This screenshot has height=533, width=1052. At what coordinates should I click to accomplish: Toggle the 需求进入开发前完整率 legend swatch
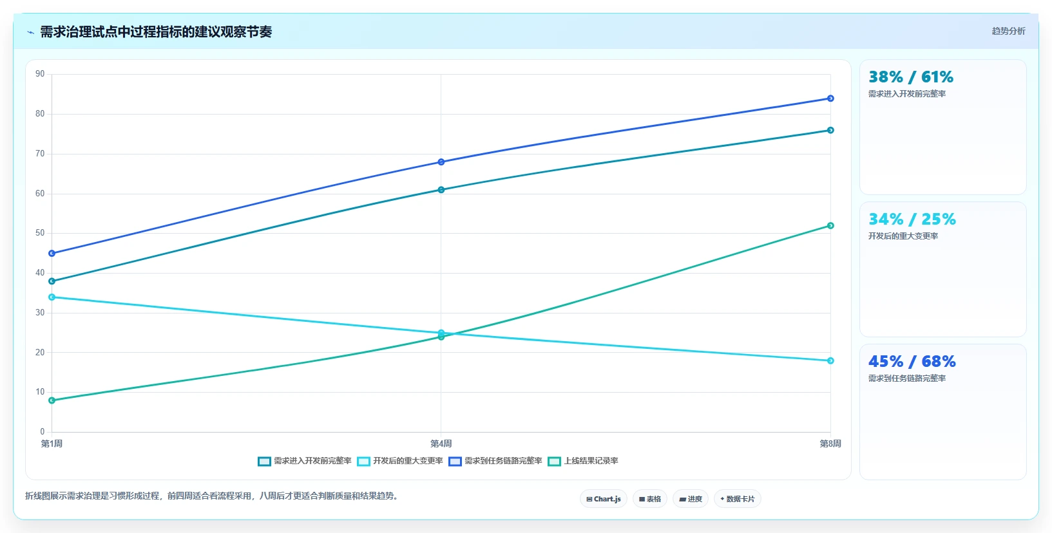tap(264, 462)
